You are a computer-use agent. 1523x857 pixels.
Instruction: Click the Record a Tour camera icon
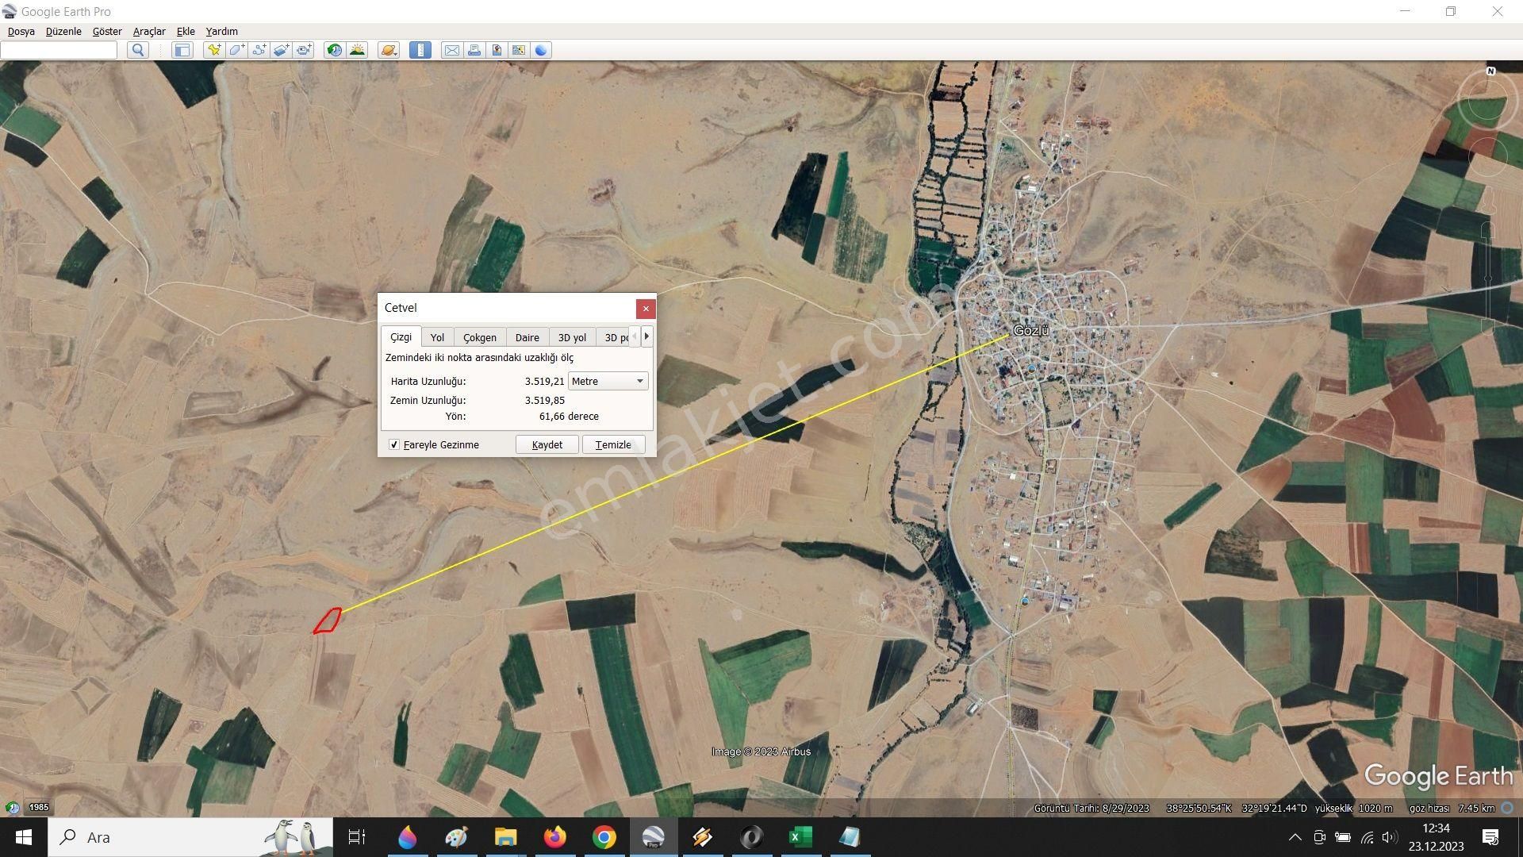coord(305,50)
